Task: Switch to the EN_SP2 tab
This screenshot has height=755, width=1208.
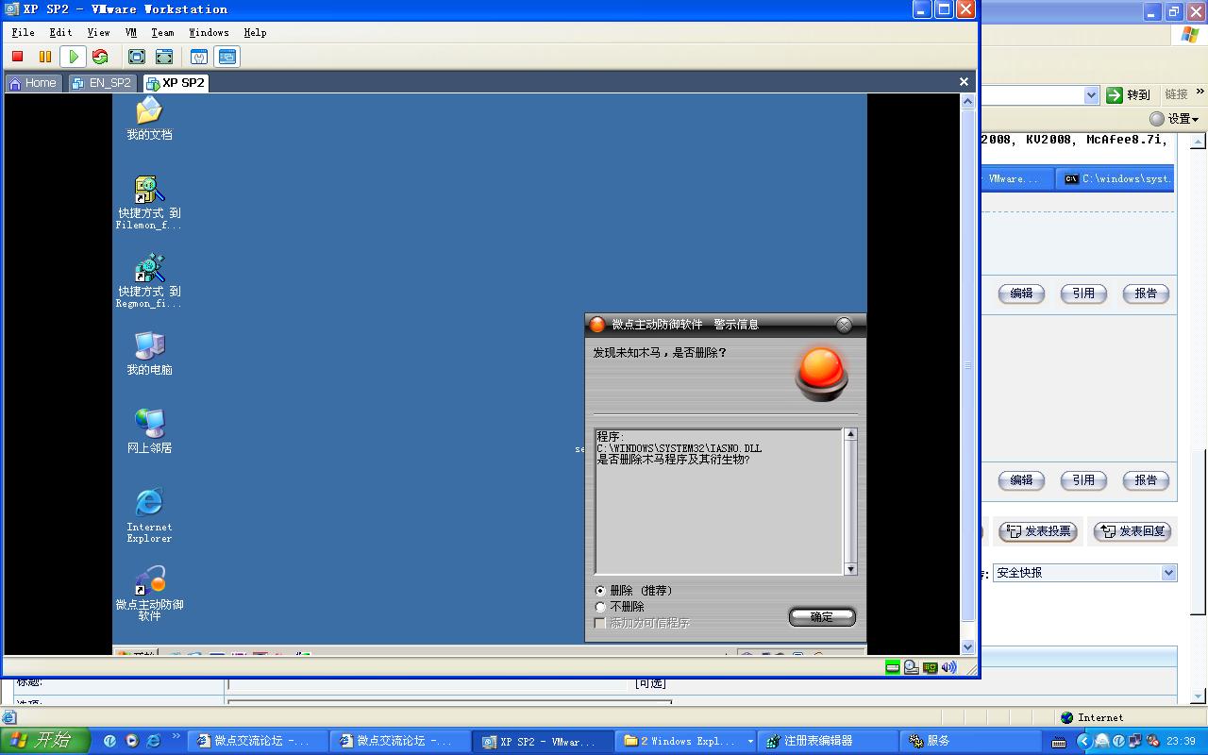Action: click(x=102, y=83)
